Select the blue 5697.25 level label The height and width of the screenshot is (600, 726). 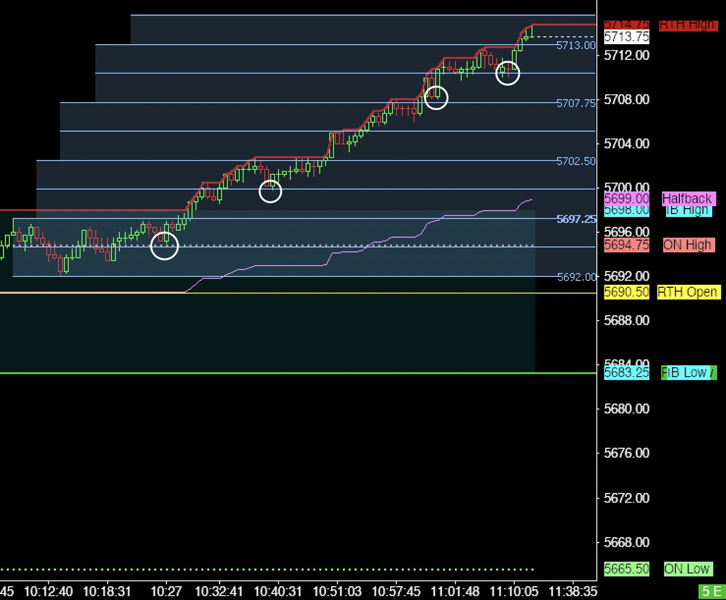[576, 219]
